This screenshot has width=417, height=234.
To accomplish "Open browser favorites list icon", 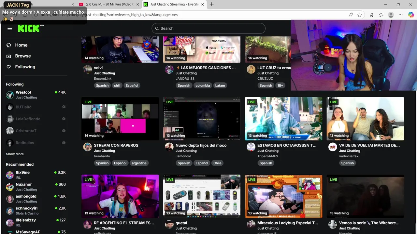I will tap(381, 15).
